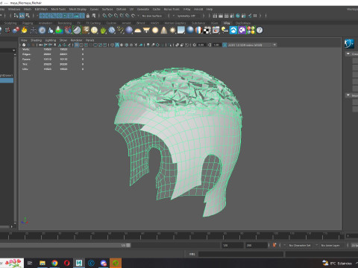
Task: Click the arrow beside the color management dropdown
Action: click(x=274, y=45)
